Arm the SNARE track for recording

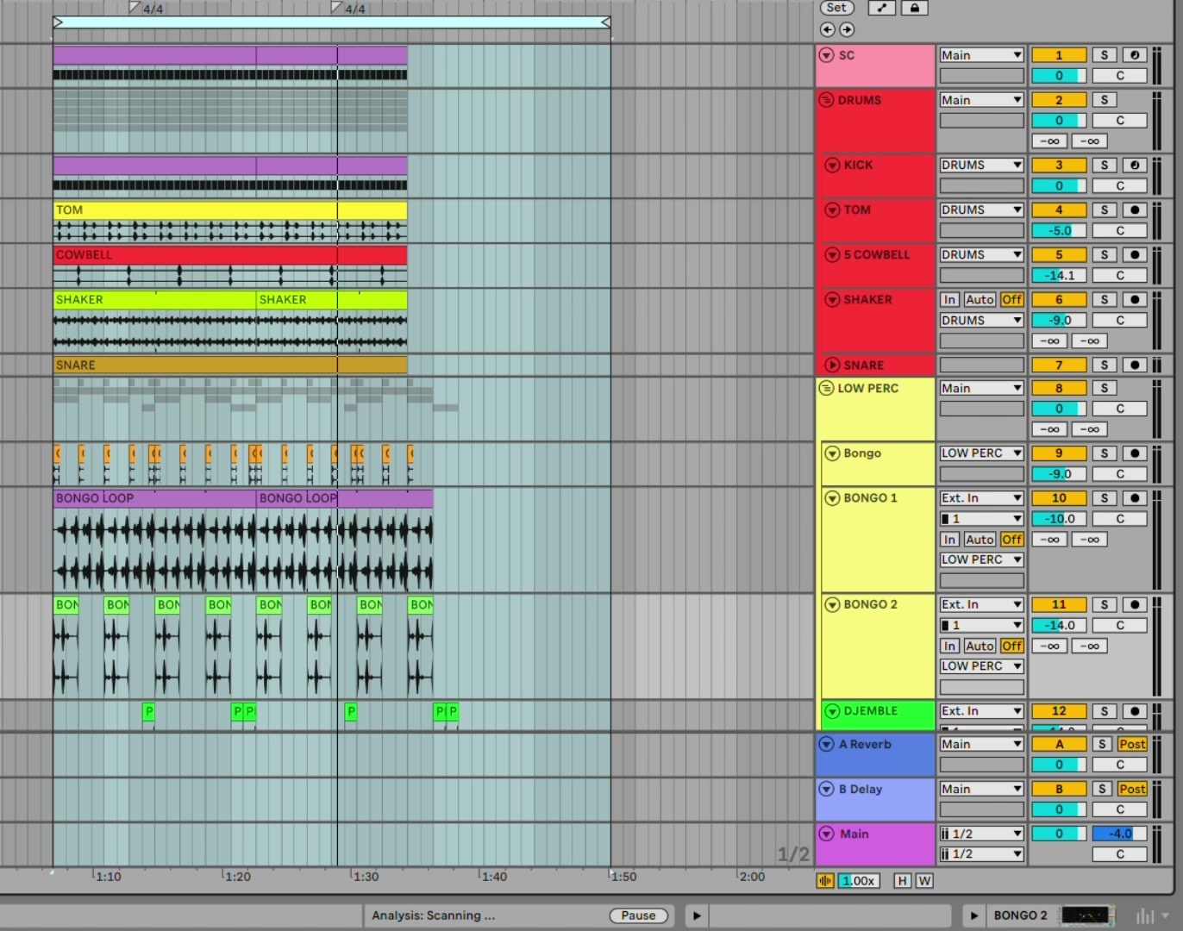click(x=1135, y=365)
